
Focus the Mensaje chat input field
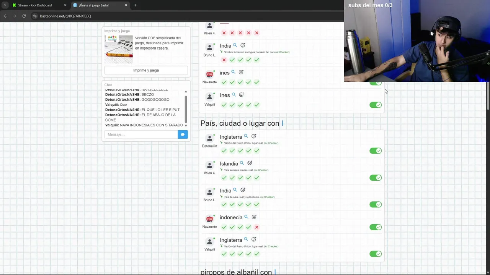point(141,134)
